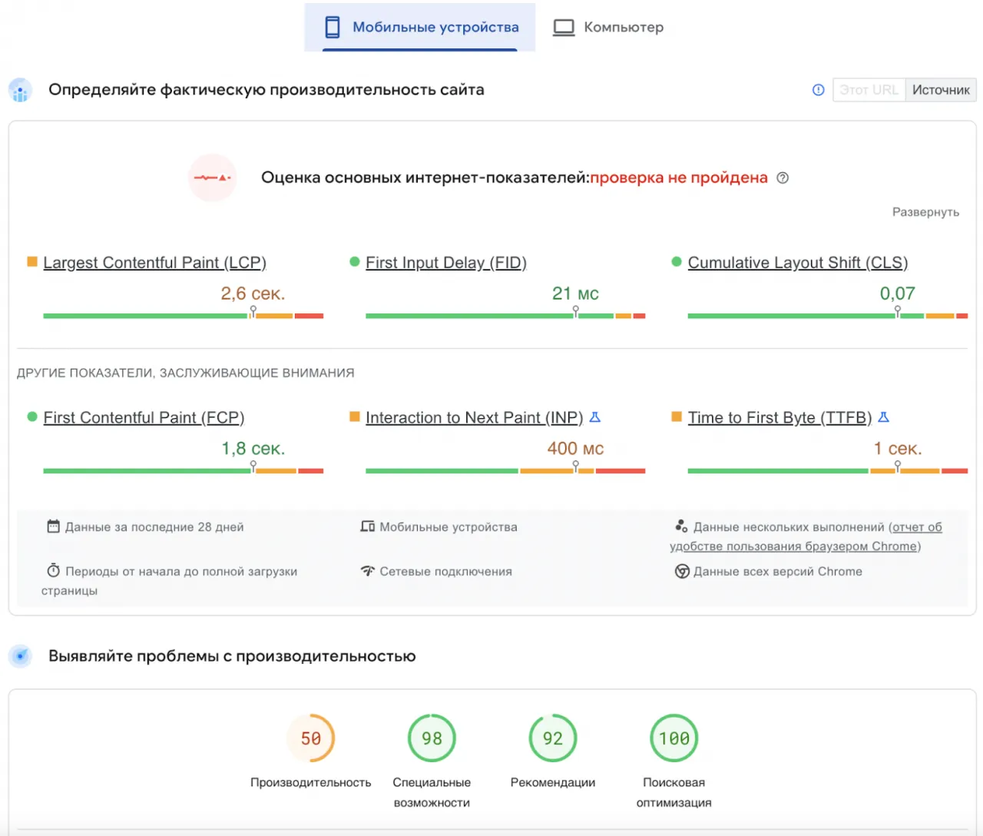The image size is (983, 836).
Task: Click the Рекомендации score gauge 92
Action: tap(553, 738)
